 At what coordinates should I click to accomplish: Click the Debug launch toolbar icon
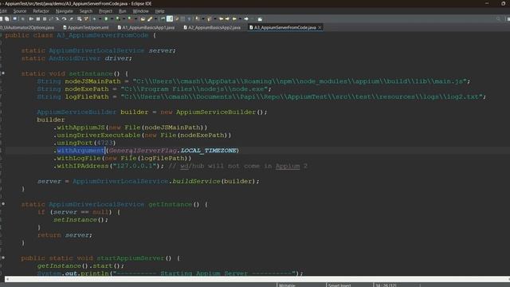point(94,19)
